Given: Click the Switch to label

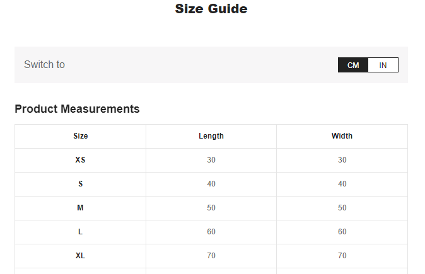Looking at the screenshot, I should click(x=44, y=65).
